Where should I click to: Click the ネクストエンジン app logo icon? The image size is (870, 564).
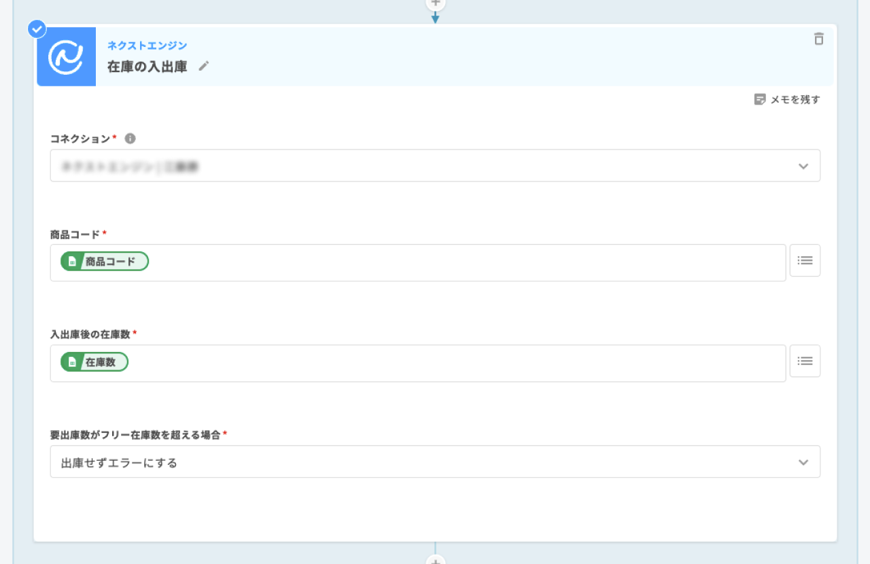coord(66,57)
